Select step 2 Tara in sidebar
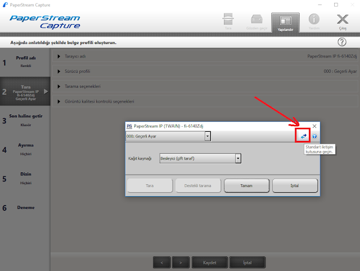Image resolution: width=360 pixels, height=271 pixels. (x=25, y=91)
